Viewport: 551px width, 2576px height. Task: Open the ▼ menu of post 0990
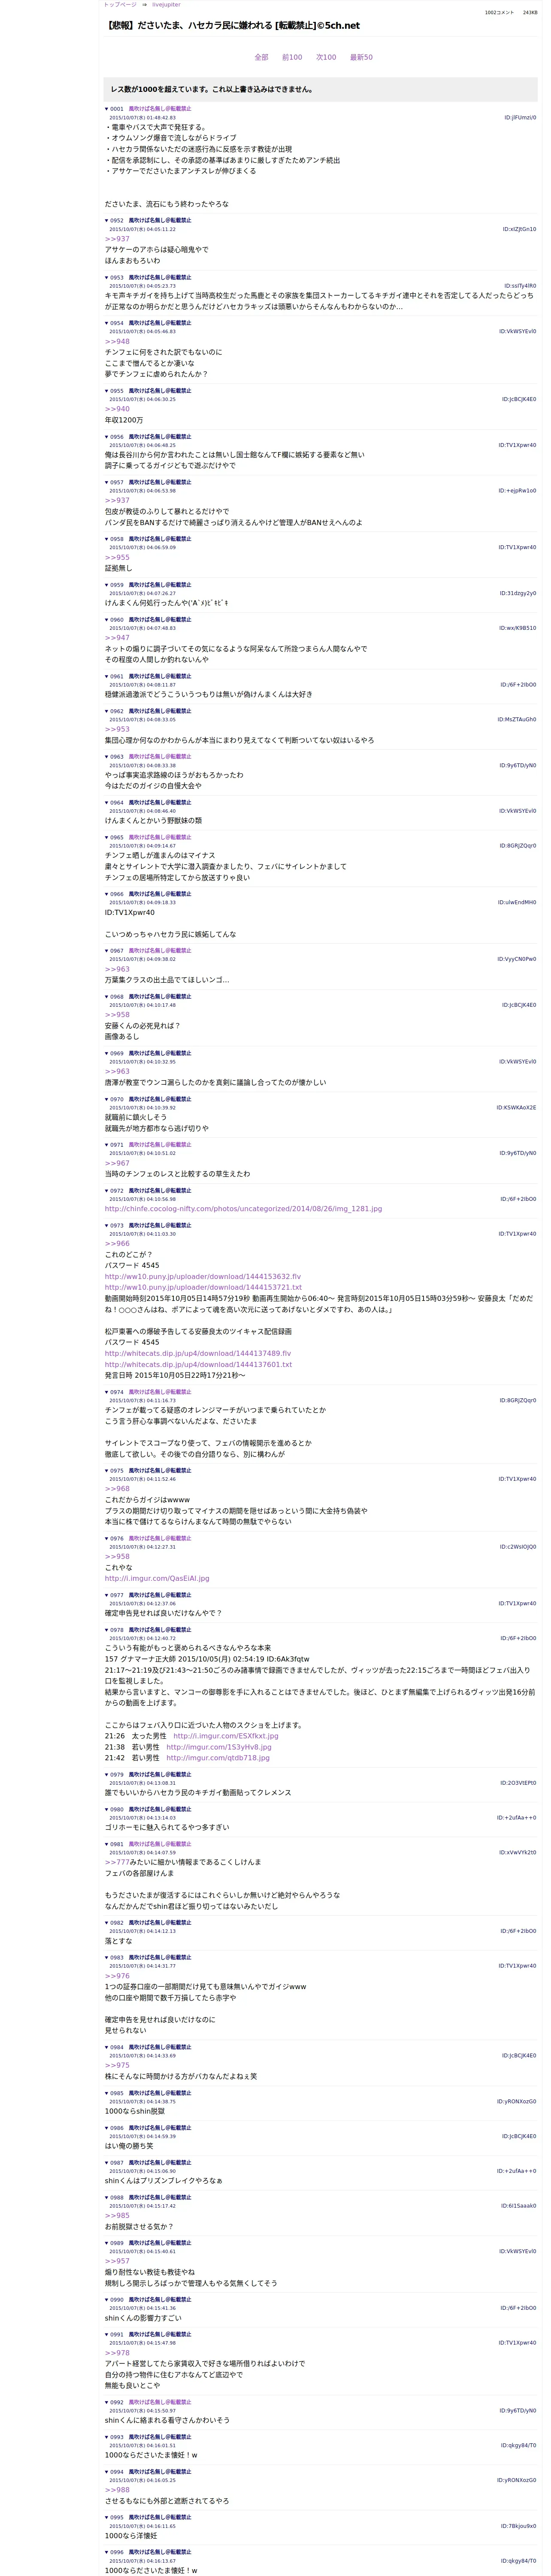[107, 2300]
